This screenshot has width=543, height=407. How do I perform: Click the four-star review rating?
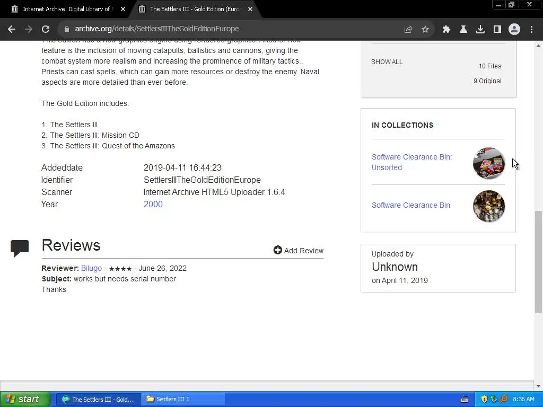(x=120, y=269)
